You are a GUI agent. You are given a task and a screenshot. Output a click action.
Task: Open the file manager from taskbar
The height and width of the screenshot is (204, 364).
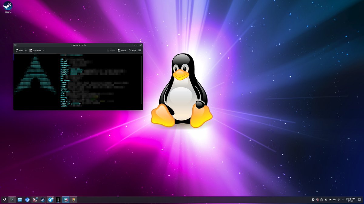tap(20, 200)
